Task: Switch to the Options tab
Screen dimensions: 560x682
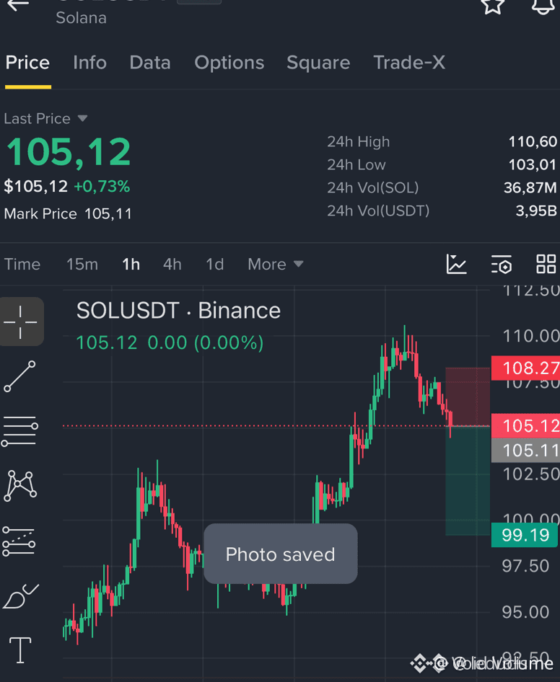Action: pos(229,63)
